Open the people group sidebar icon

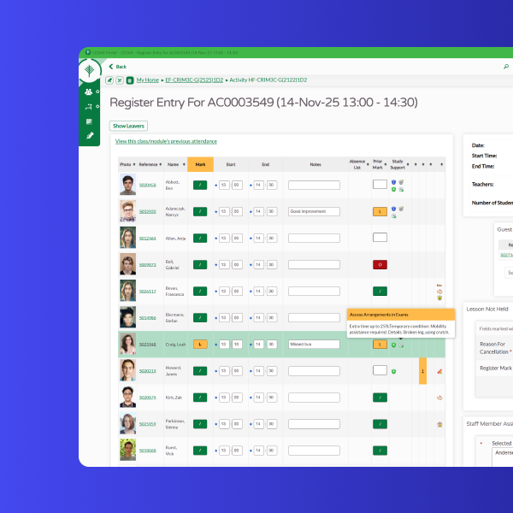89,91
